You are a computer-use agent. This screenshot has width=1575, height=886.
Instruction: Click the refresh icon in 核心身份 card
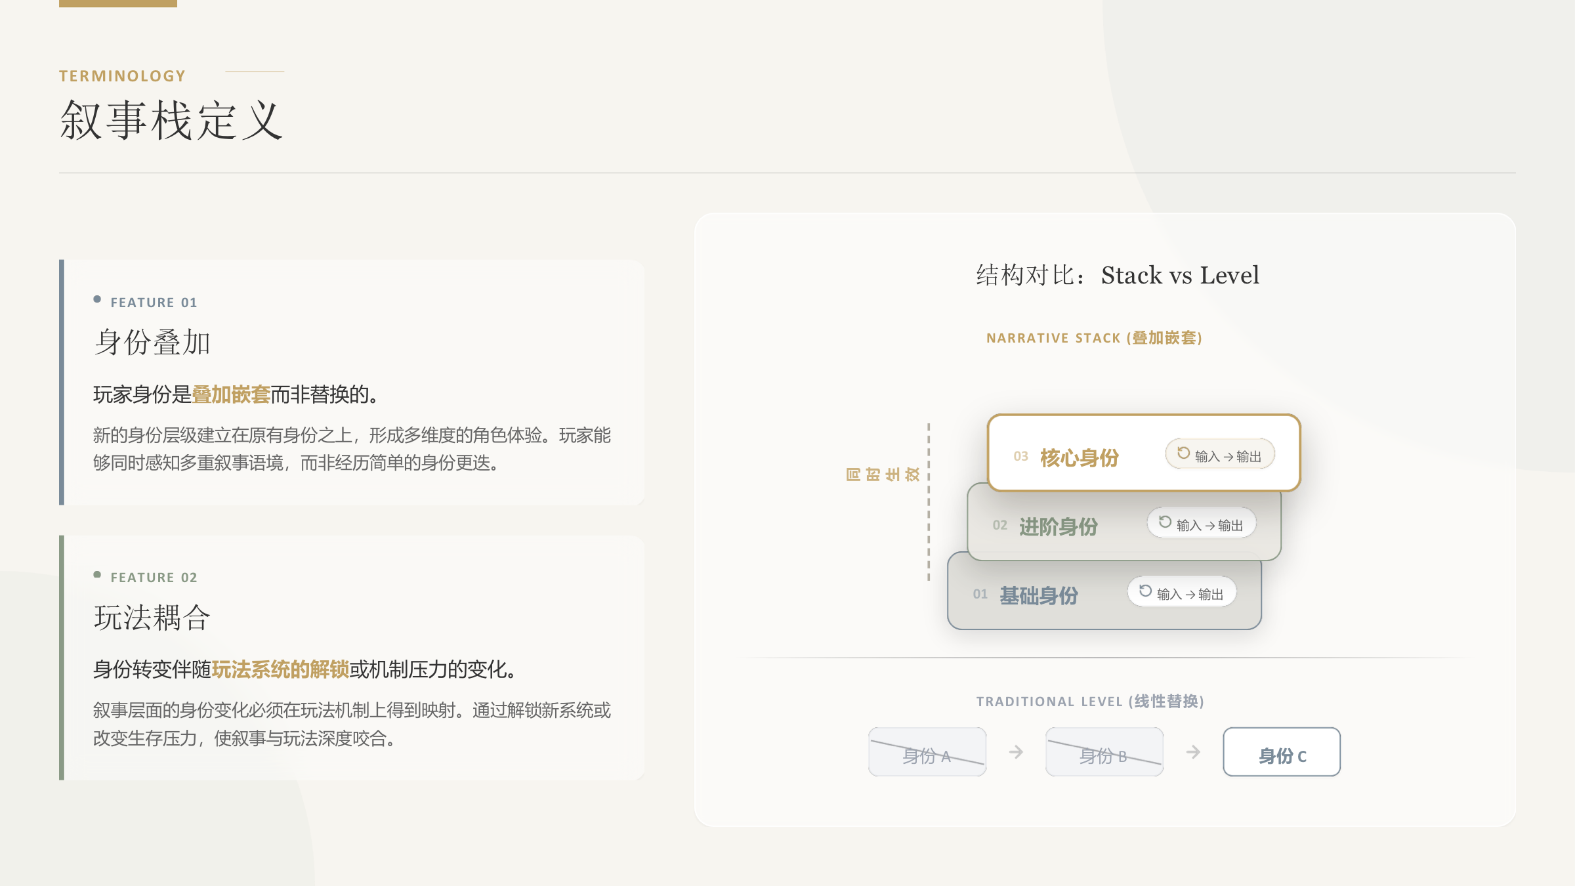[1183, 453]
